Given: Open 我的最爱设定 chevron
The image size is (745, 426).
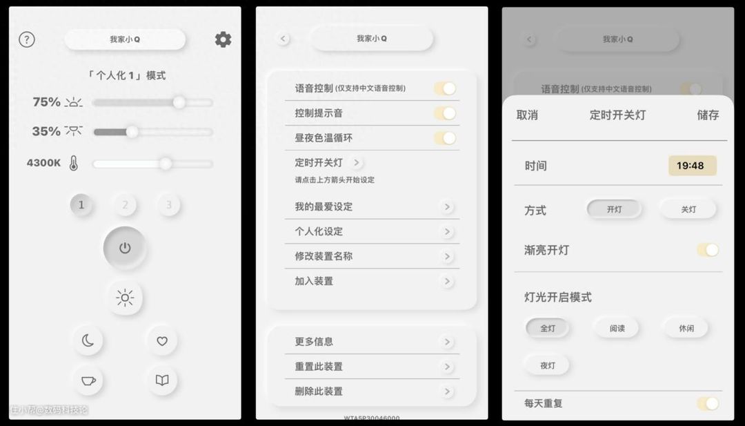Looking at the screenshot, I should coord(446,207).
